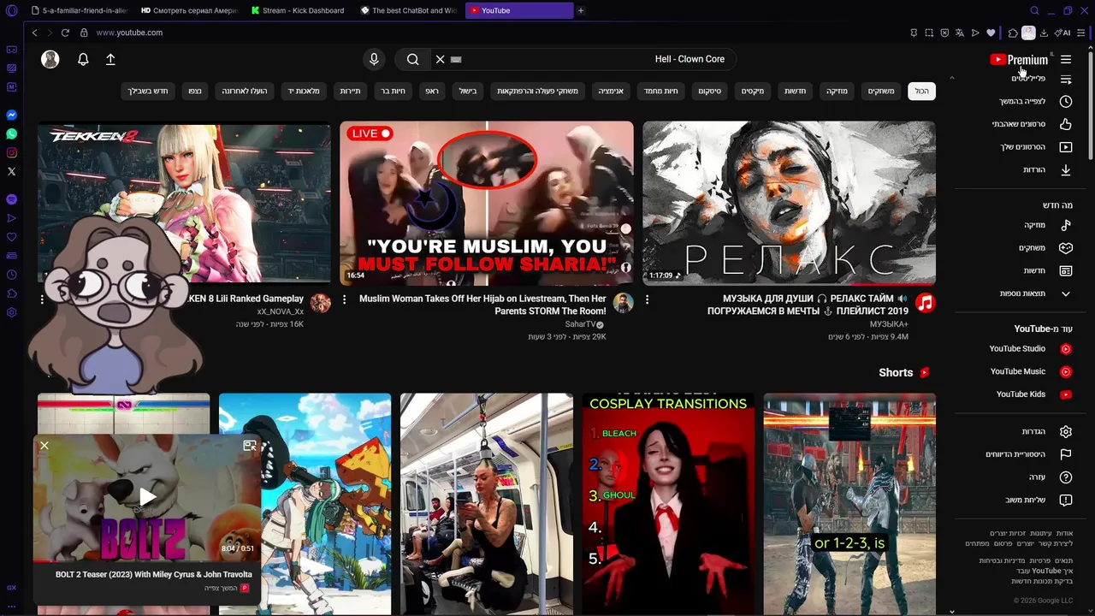Select the הועלו לאחרונה filter chip
Image resolution: width=1095 pixels, height=616 pixels.
pyautogui.click(x=245, y=91)
